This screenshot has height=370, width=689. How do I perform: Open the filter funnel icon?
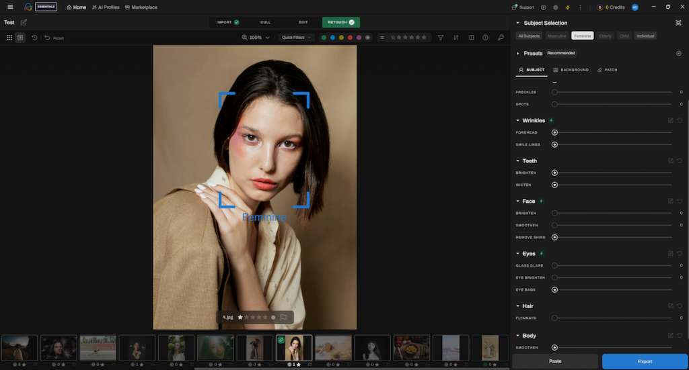coord(441,38)
